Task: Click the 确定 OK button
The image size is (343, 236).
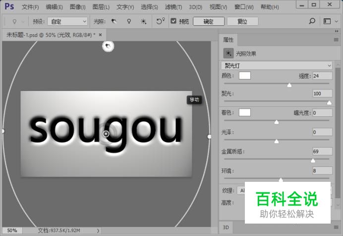Action: pyautogui.click(x=209, y=21)
